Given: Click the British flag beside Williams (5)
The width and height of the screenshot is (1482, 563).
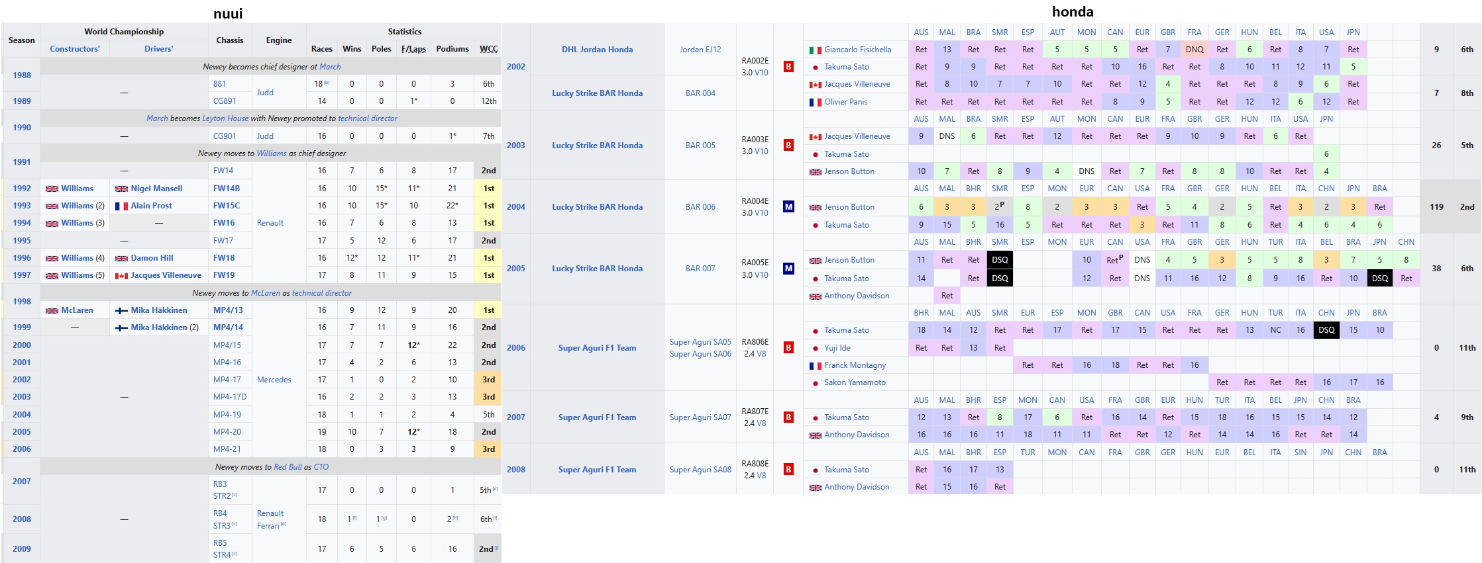Looking at the screenshot, I should [52, 275].
